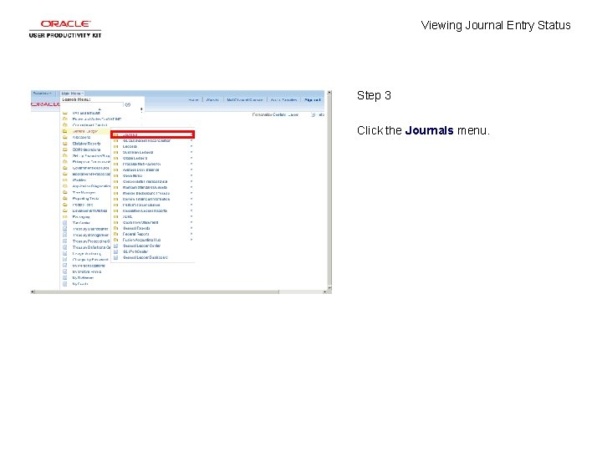Click the General Ledger Dashboard page icon
This screenshot has height=451, width=602.
pos(115,258)
